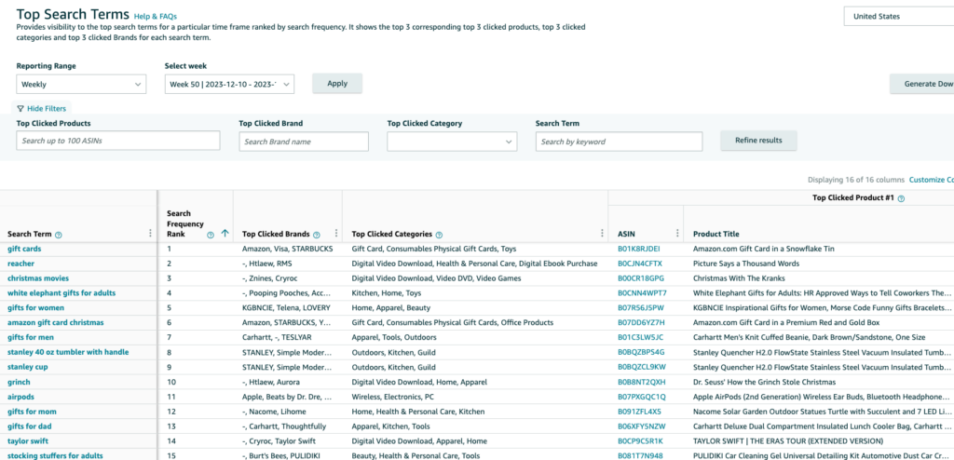This screenshot has width=954, height=460.
Task: Click the Top Clicked Categories help icon
Action: pyautogui.click(x=440, y=235)
